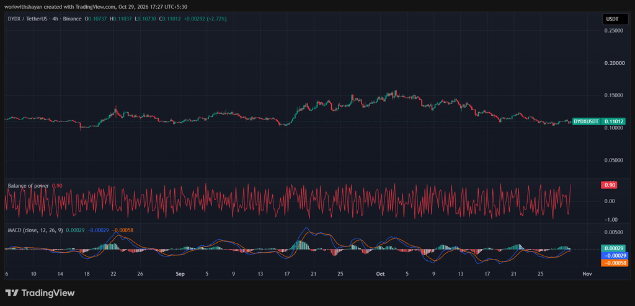Click the DYDXUSDT price line label

(587, 121)
